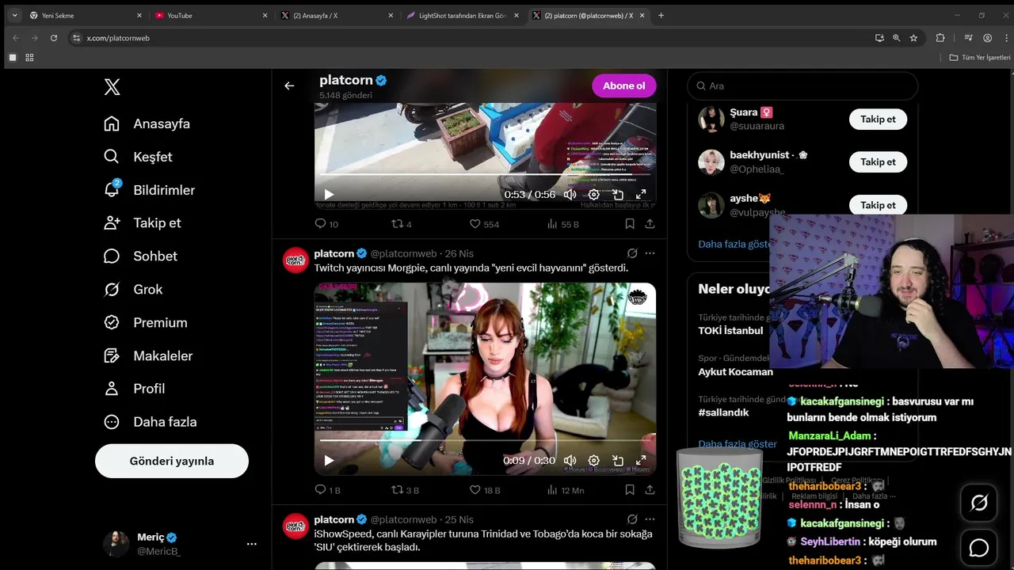Viewport: 1014px width, 570px height.
Task: Open Grok from sidebar
Action: point(133,290)
